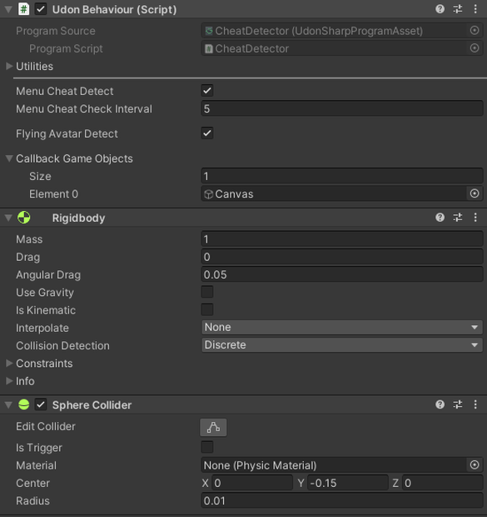Click the Rigidbody component icon
This screenshot has height=517, width=487.
point(23,218)
